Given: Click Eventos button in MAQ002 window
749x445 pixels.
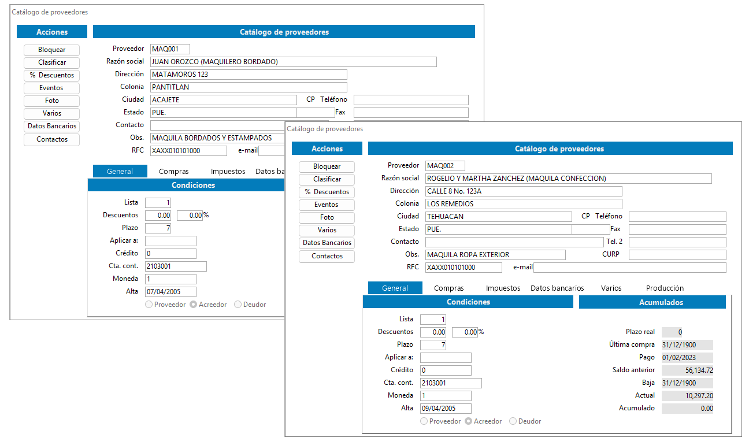Looking at the screenshot, I should 327,205.
